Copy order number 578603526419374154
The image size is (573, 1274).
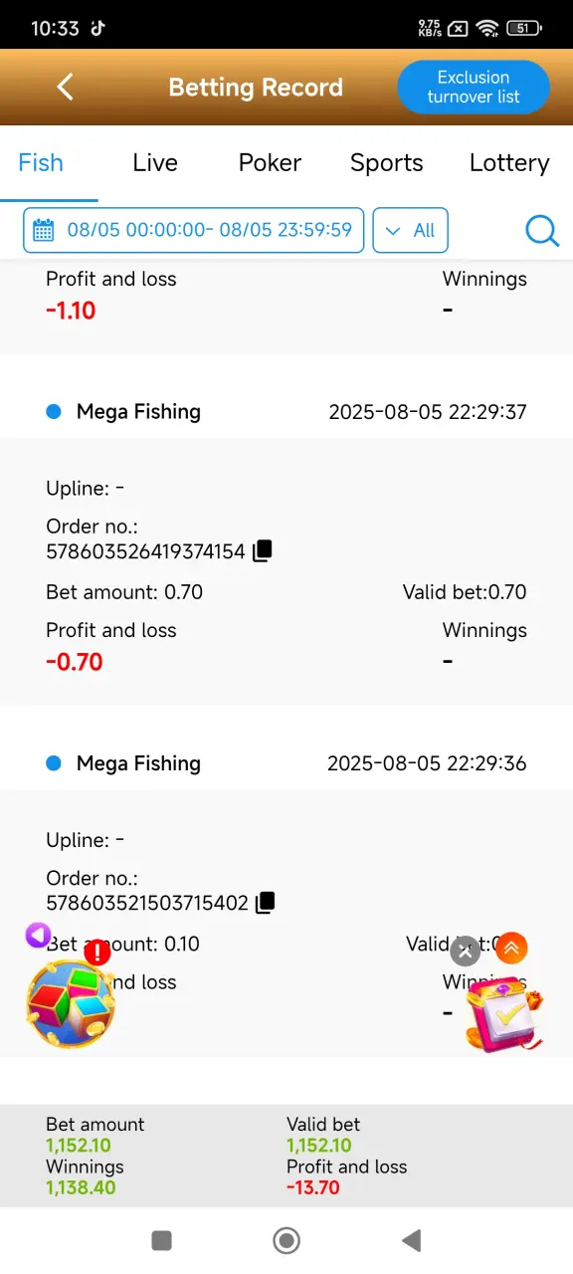pyautogui.click(x=263, y=550)
